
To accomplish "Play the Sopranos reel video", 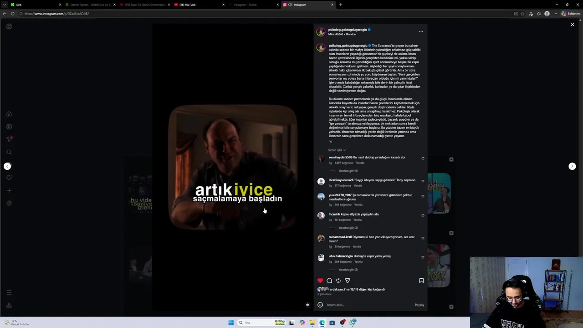I will (233, 166).
